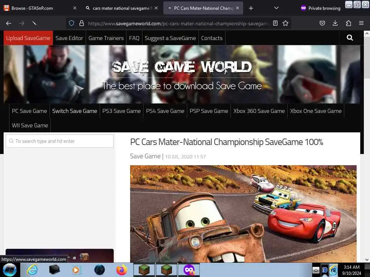The width and height of the screenshot is (370, 277).
Task: Click the address bar URL
Action: click(178, 23)
